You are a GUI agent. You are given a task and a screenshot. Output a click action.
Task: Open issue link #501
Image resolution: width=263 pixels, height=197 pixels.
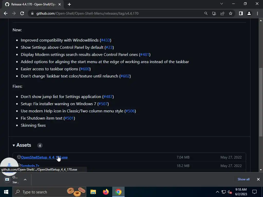(69, 118)
